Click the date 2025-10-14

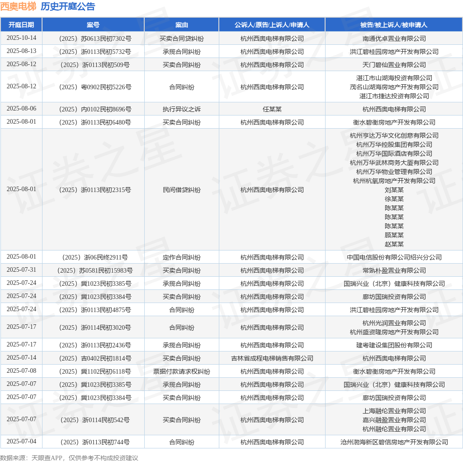[21, 38]
